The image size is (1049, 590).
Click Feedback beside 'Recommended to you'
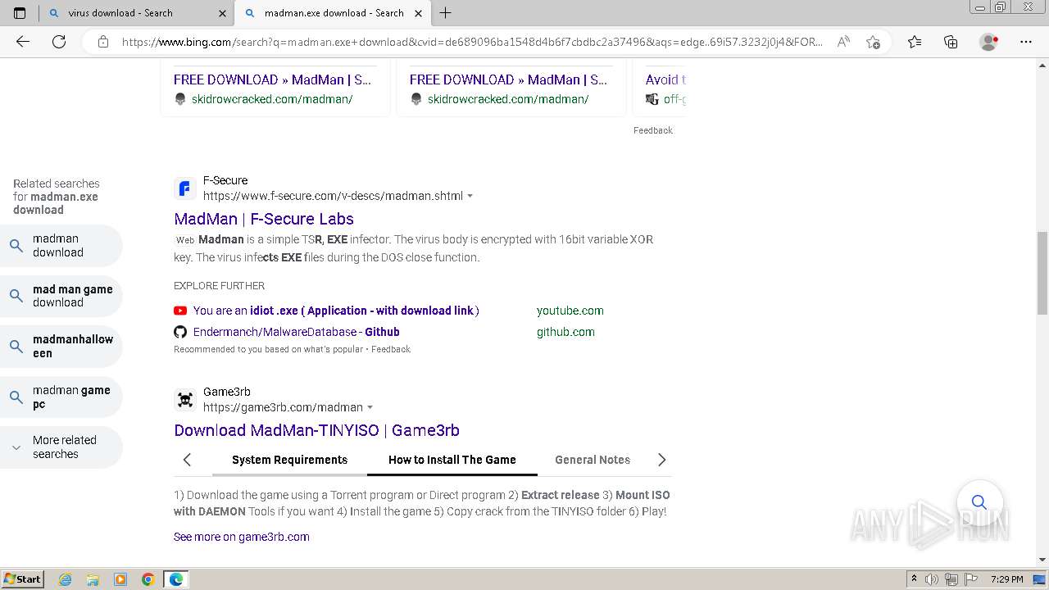[x=391, y=349]
